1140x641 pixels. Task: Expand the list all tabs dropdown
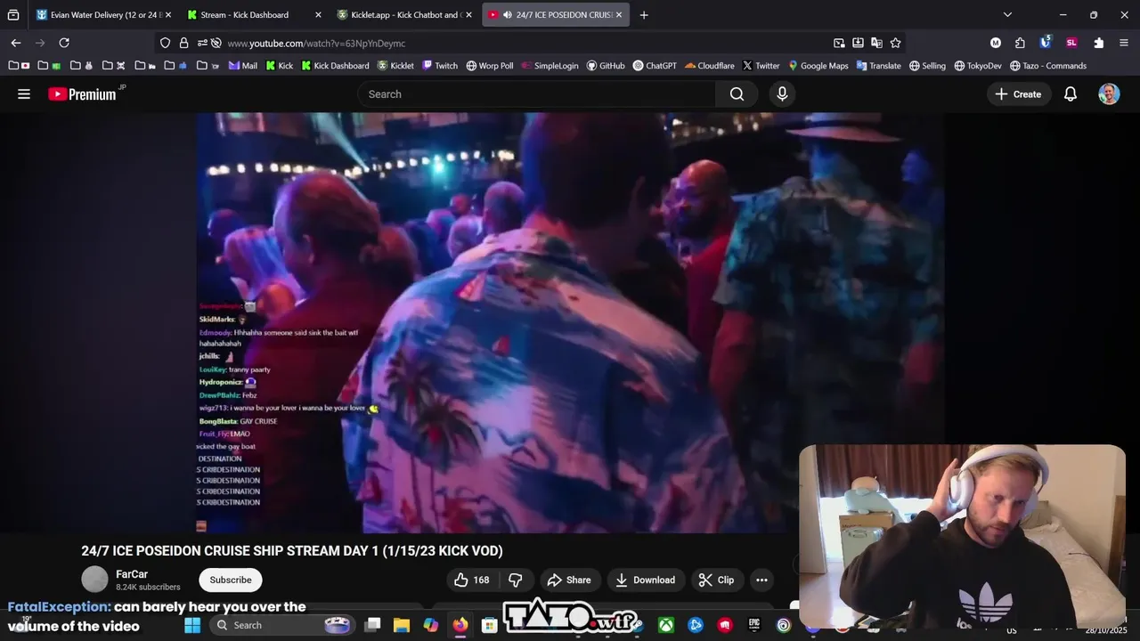(x=1007, y=14)
